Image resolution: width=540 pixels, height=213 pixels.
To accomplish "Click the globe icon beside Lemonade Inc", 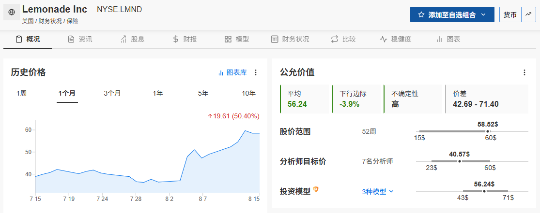I will pos(11,13).
